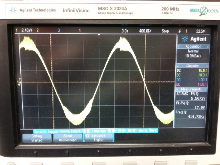This screenshot has height=165, width=220.
Task: Open the Language English selector
Action: pyautogui.click(x=98, y=137)
